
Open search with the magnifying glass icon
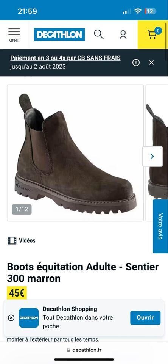tap(99, 35)
